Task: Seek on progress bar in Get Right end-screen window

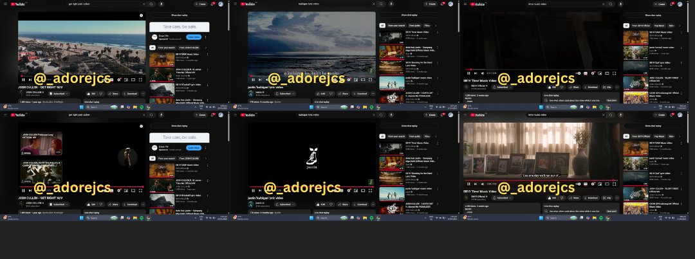Action: 82,187
